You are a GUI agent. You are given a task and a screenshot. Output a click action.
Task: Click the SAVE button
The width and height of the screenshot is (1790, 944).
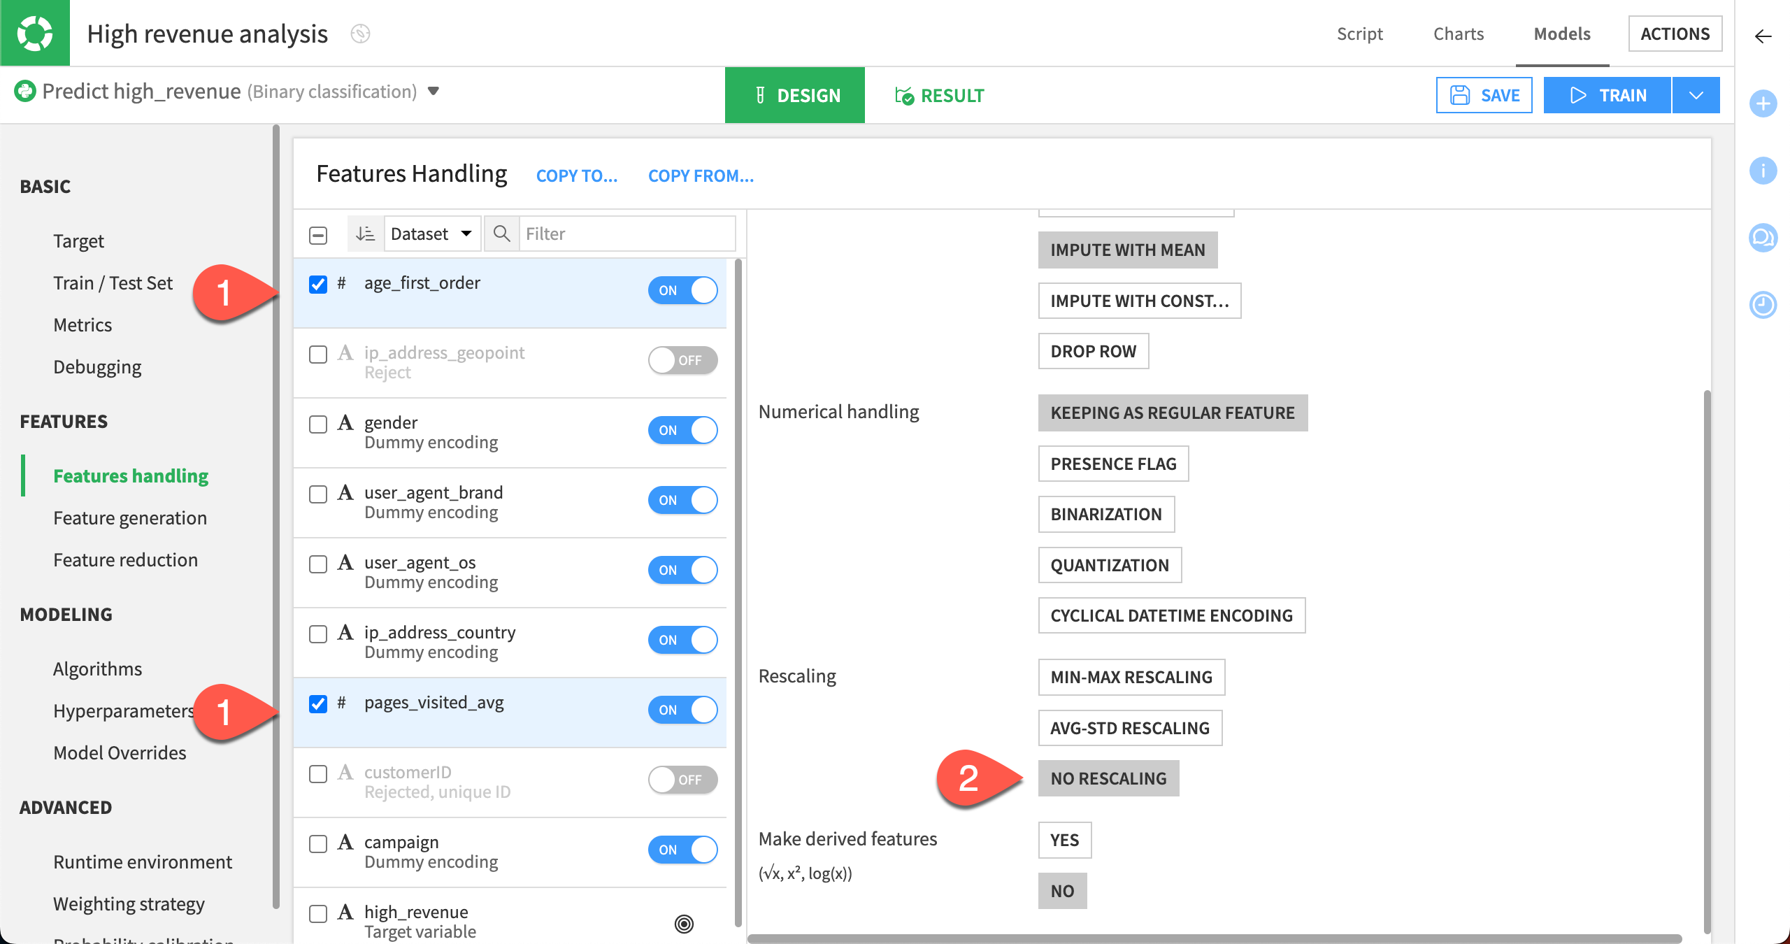pos(1484,95)
